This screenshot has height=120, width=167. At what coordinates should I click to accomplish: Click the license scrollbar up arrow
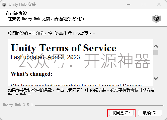156,46
